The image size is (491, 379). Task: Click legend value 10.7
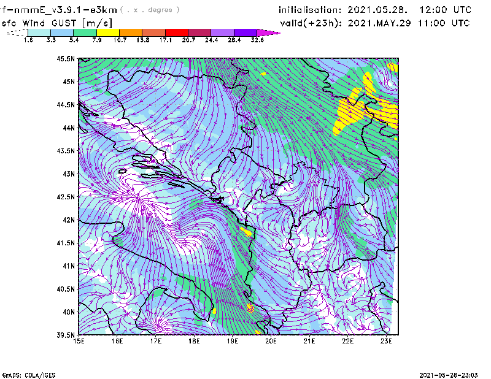coord(120,40)
